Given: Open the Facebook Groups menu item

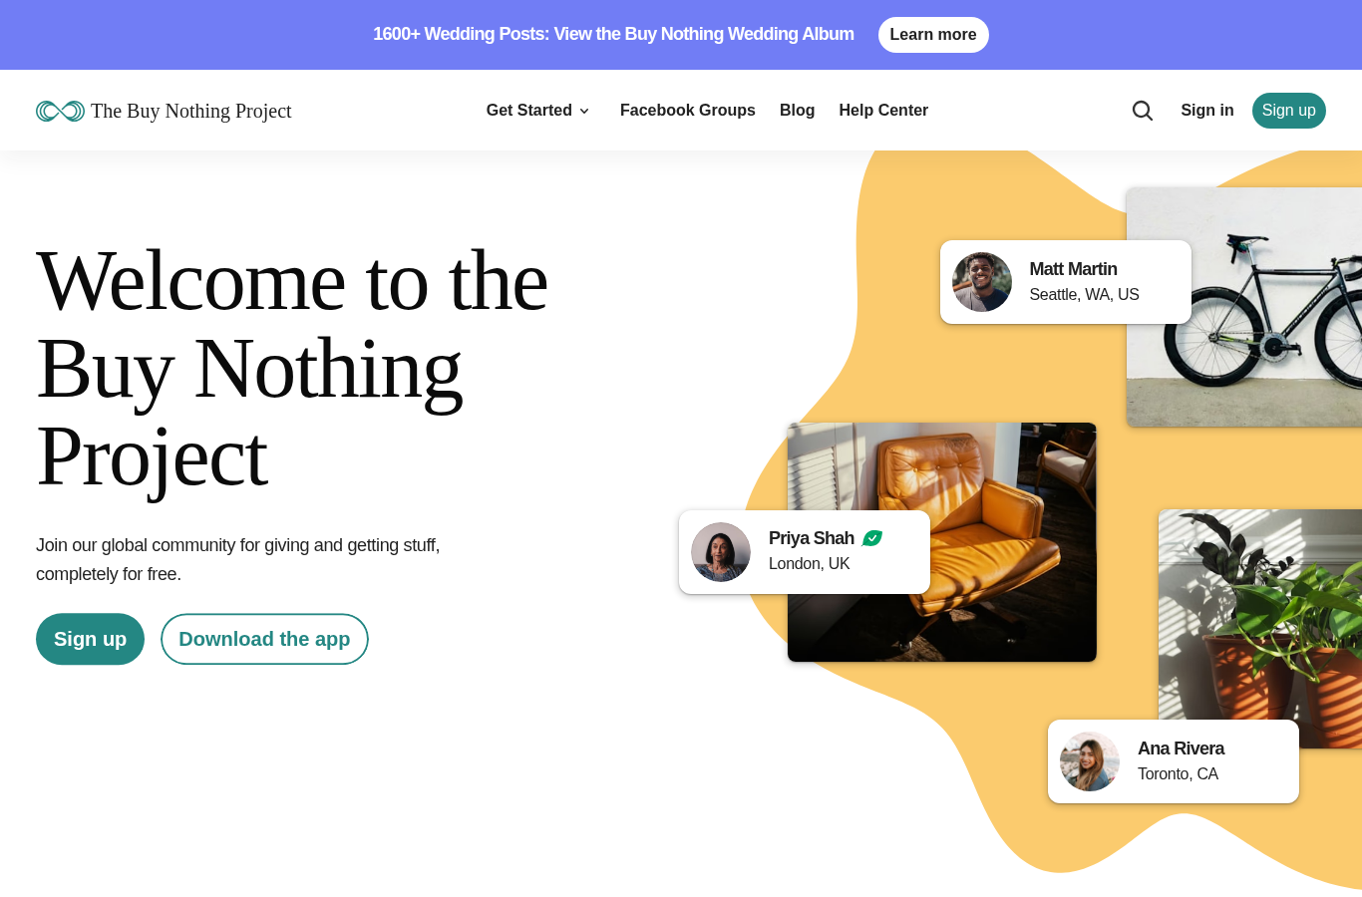Looking at the screenshot, I should (688, 111).
